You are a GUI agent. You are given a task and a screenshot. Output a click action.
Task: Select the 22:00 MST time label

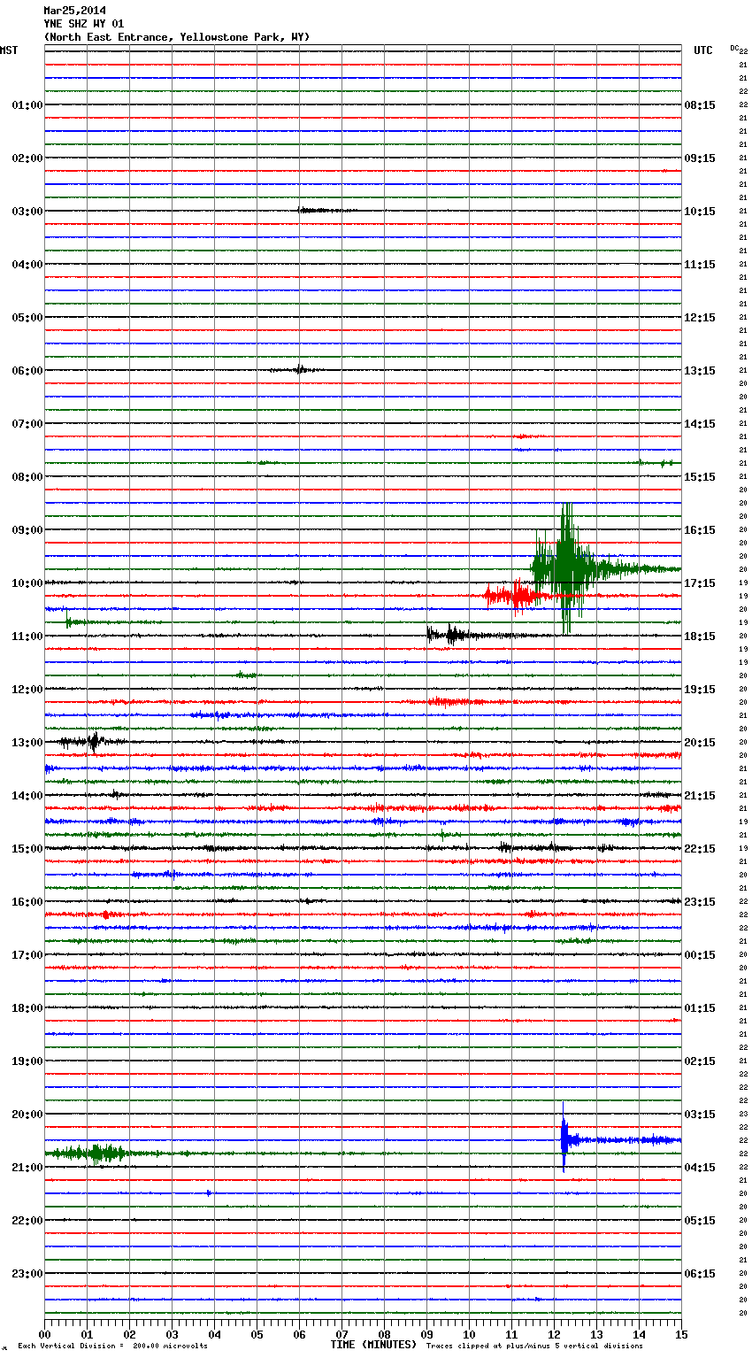coord(27,1221)
